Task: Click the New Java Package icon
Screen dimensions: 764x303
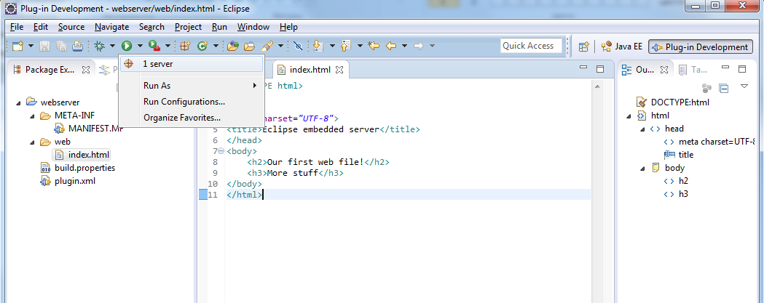Action: point(185,47)
